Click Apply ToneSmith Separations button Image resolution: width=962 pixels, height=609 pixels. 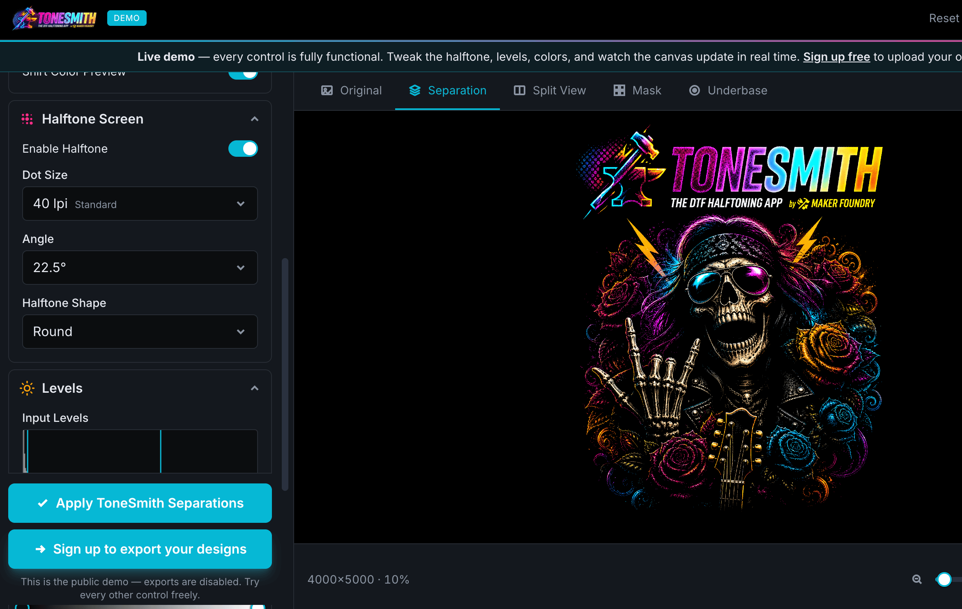[140, 503]
